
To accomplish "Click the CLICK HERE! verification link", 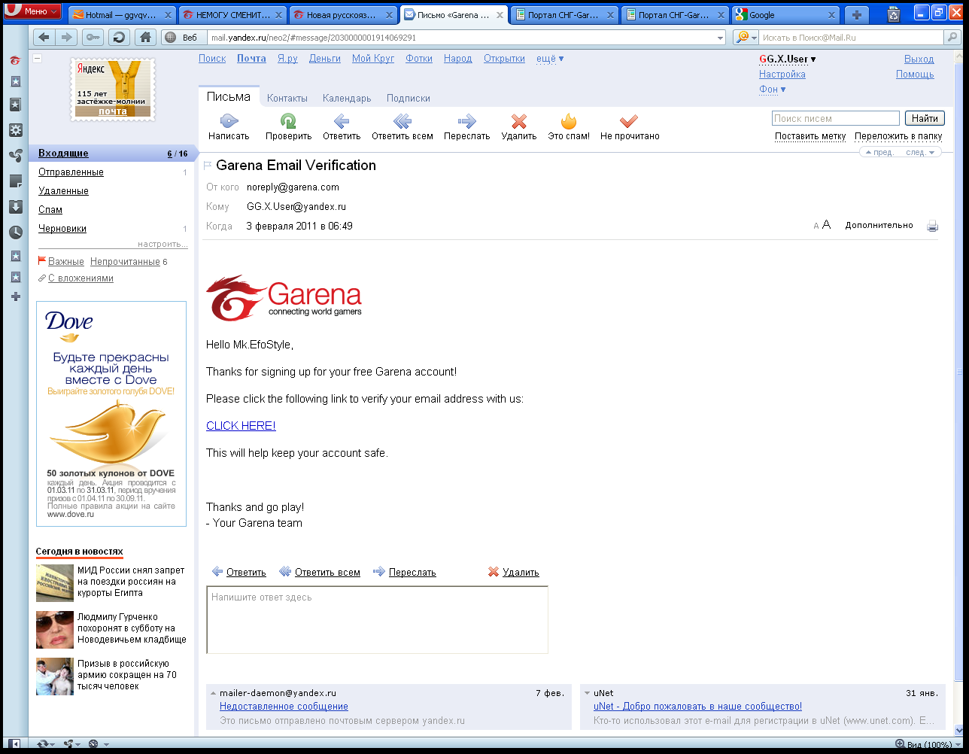I will (x=241, y=426).
